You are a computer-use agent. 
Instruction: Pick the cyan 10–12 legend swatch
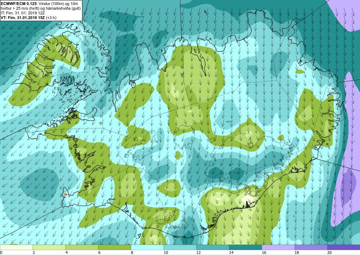[x=180, y=247]
